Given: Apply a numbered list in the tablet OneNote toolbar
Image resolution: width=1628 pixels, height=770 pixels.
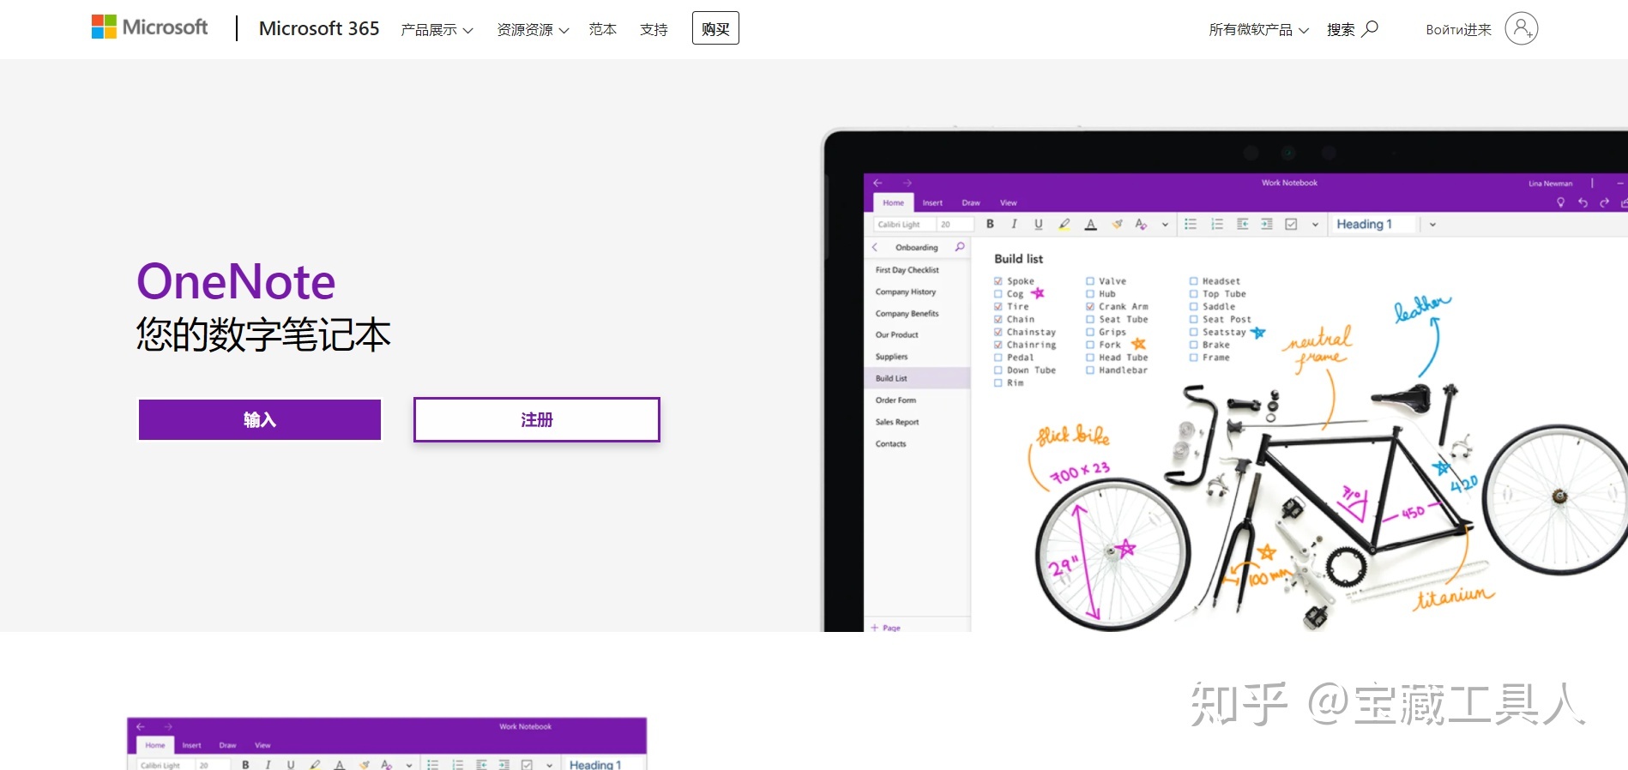Looking at the screenshot, I should click(1216, 224).
